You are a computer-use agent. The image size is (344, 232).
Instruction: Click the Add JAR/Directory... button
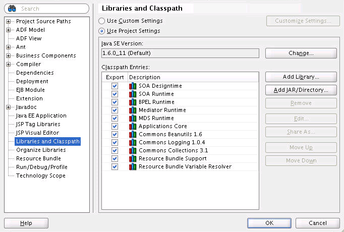pos(301,90)
